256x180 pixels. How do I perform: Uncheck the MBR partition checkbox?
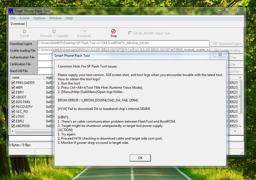click(13, 88)
